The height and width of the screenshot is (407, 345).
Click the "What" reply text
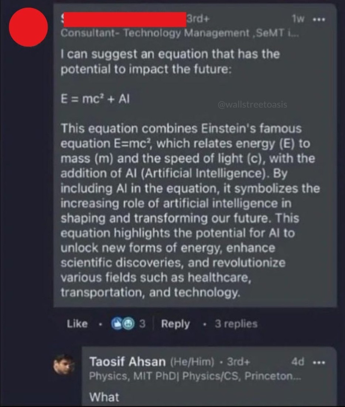point(104,397)
